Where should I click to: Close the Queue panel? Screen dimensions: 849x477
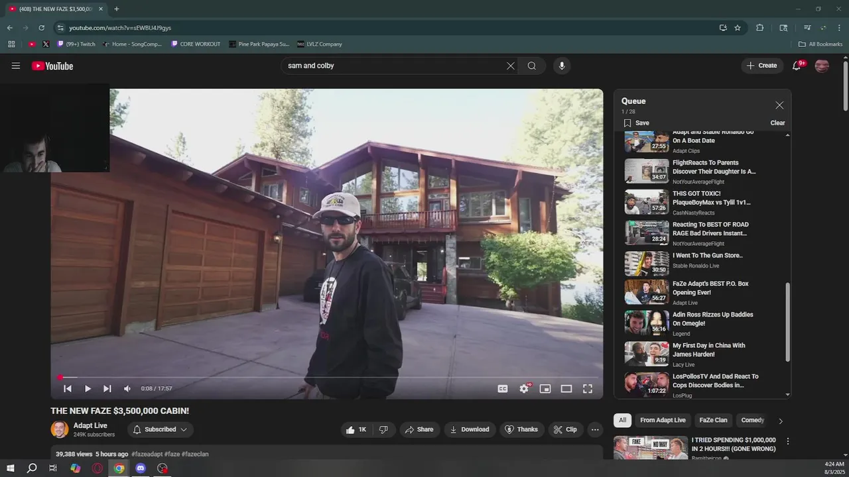point(779,105)
